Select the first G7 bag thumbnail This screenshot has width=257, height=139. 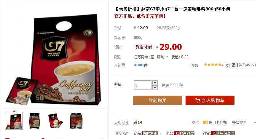pos(14,121)
